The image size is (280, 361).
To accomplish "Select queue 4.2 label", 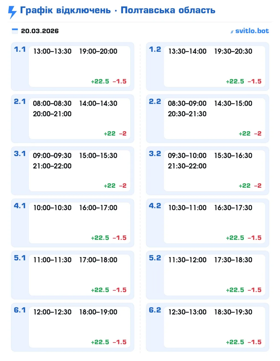I will click(155, 206).
